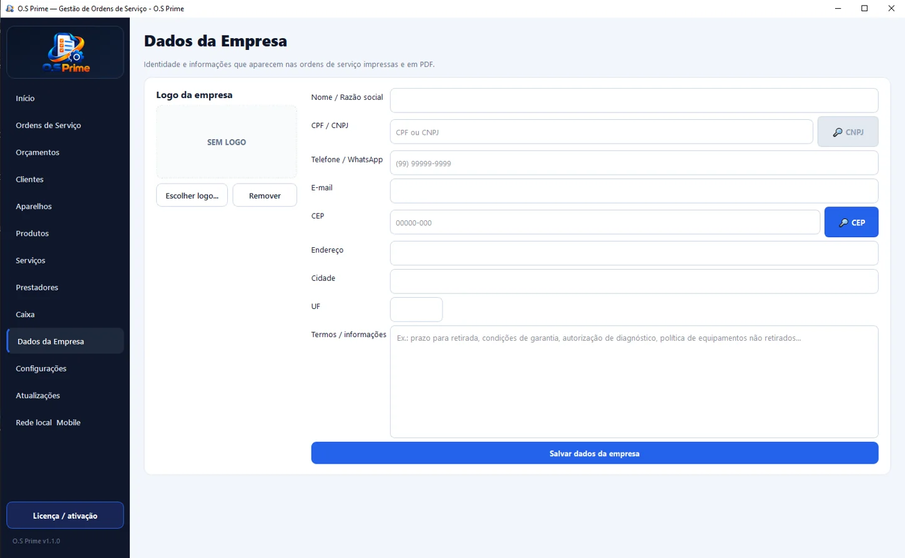Click Escolher logo... button
The width and height of the screenshot is (905, 558).
click(192, 195)
